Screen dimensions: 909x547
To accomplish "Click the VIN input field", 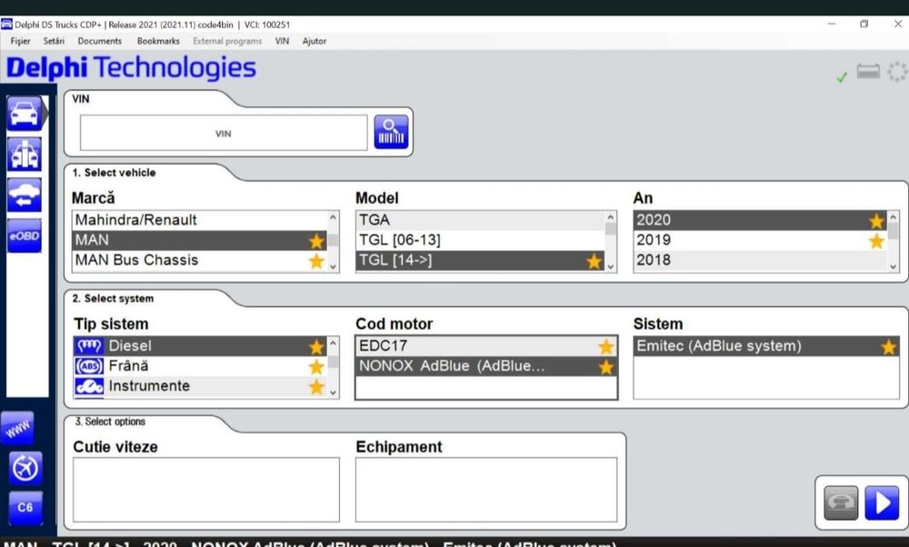I will point(224,133).
